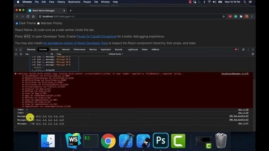Toggle the DevTools device toolbar icon
Screen dimensions: 269x151
click(x=21, y=49)
